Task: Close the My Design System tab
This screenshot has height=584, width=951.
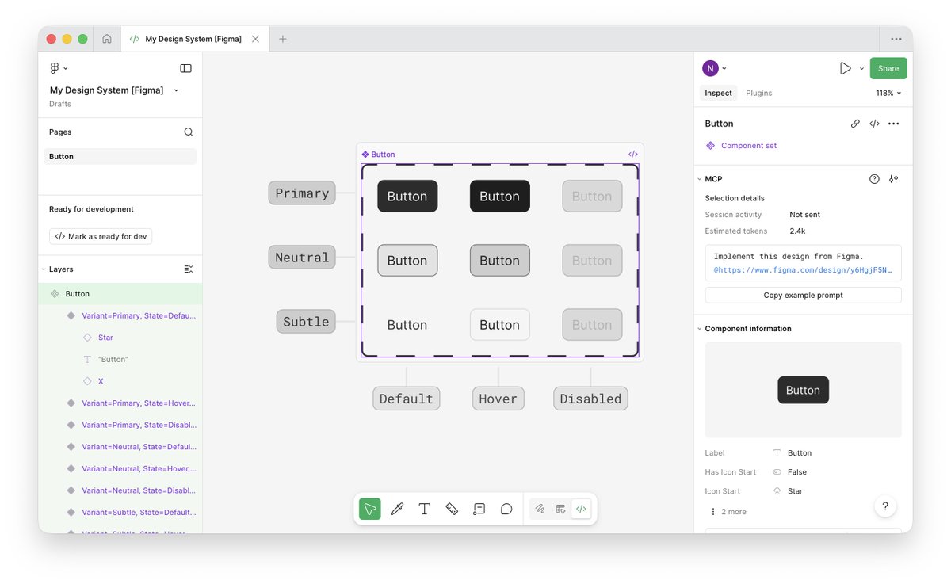Action: click(x=255, y=39)
